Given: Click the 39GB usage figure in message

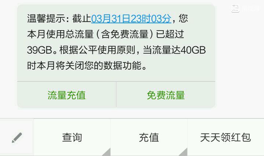Looking at the screenshot, I should click(x=39, y=50).
